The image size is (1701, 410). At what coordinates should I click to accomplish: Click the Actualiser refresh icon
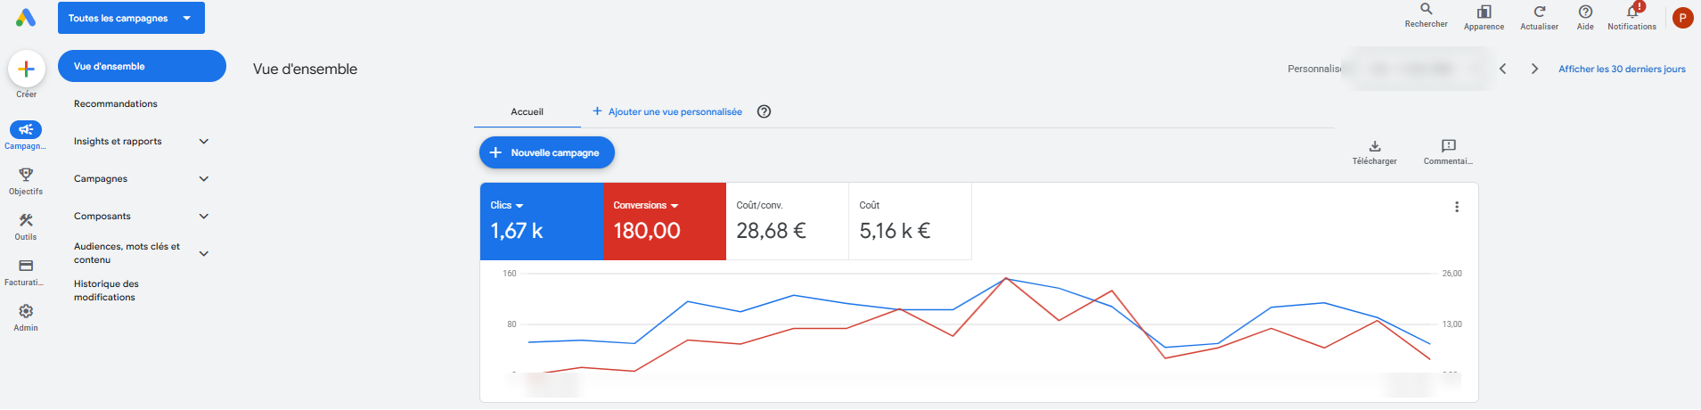tap(1540, 12)
